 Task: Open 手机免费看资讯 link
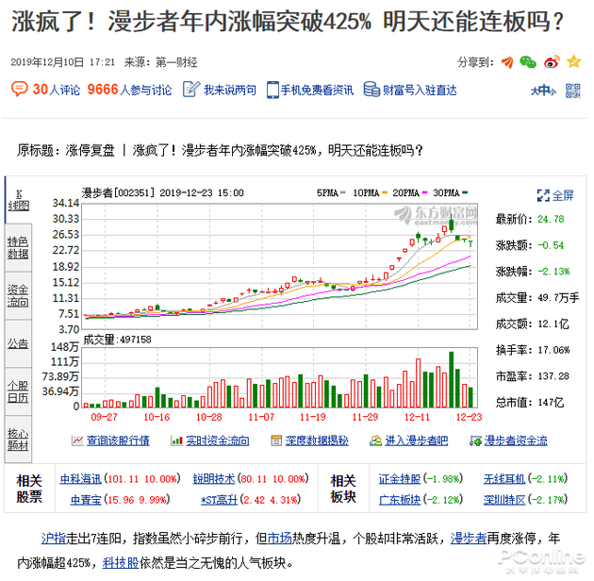[317, 90]
